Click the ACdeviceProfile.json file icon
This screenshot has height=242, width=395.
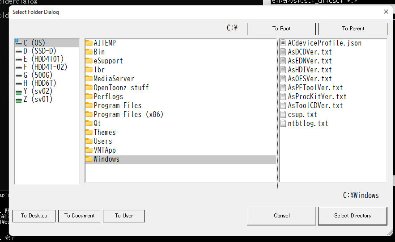283,43
